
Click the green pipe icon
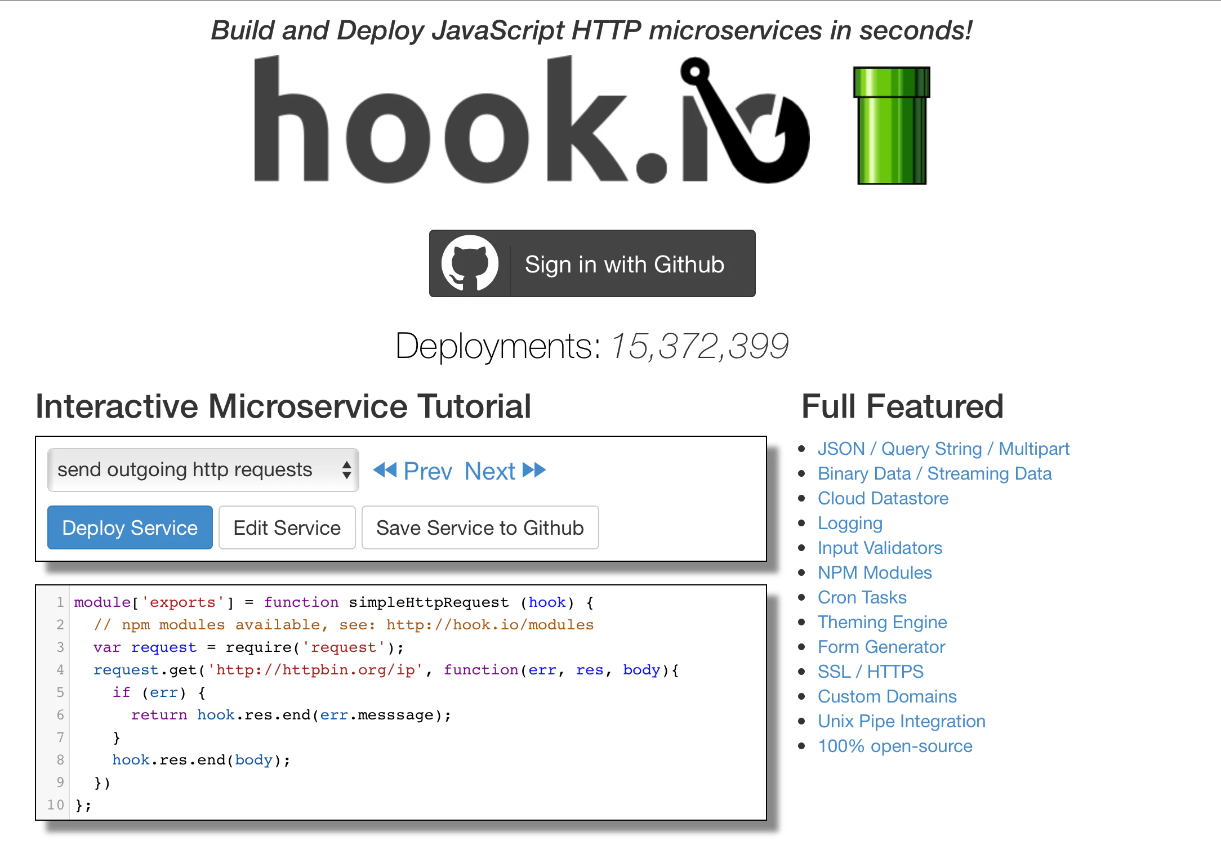tap(892, 124)
